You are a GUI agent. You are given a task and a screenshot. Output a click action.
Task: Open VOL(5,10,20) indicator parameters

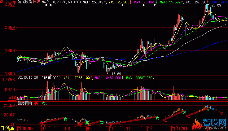[x=28, y=78]
